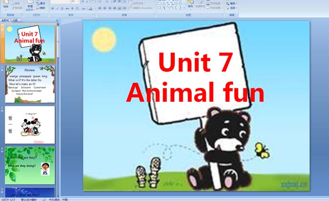Select the right block arrow shape
The height and width of the screenshot is (201, 329).
176,4
